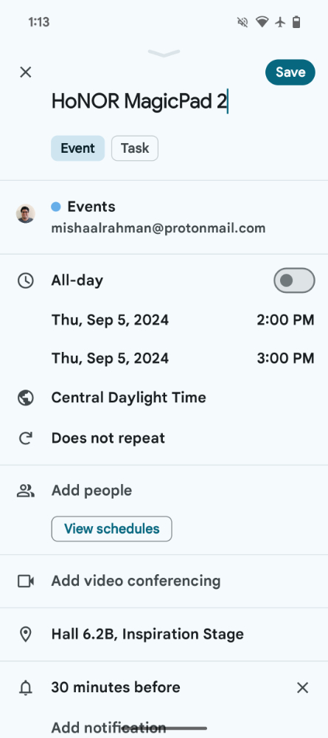Tap the repeat arrow icon

[x=25, y=438]
